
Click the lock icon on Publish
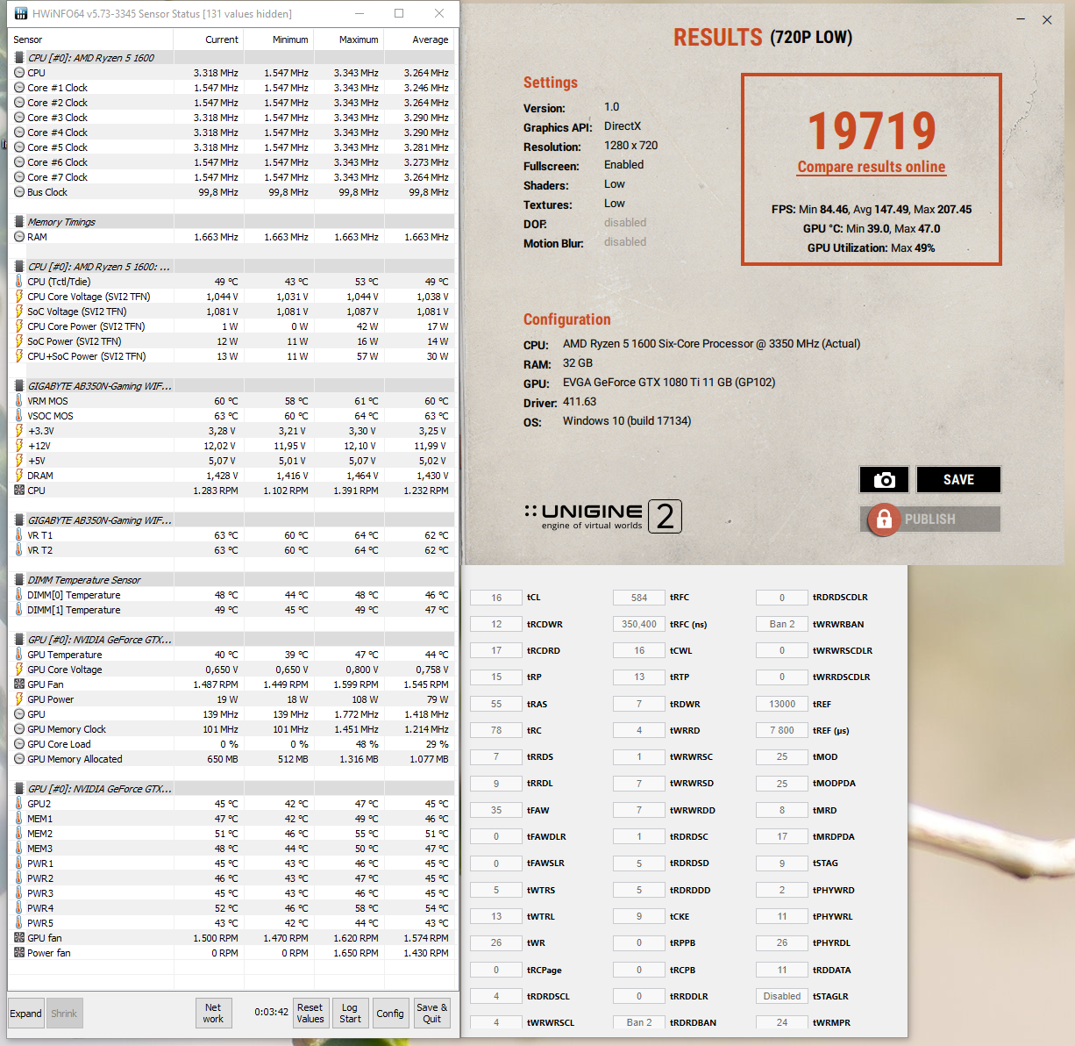884,519
